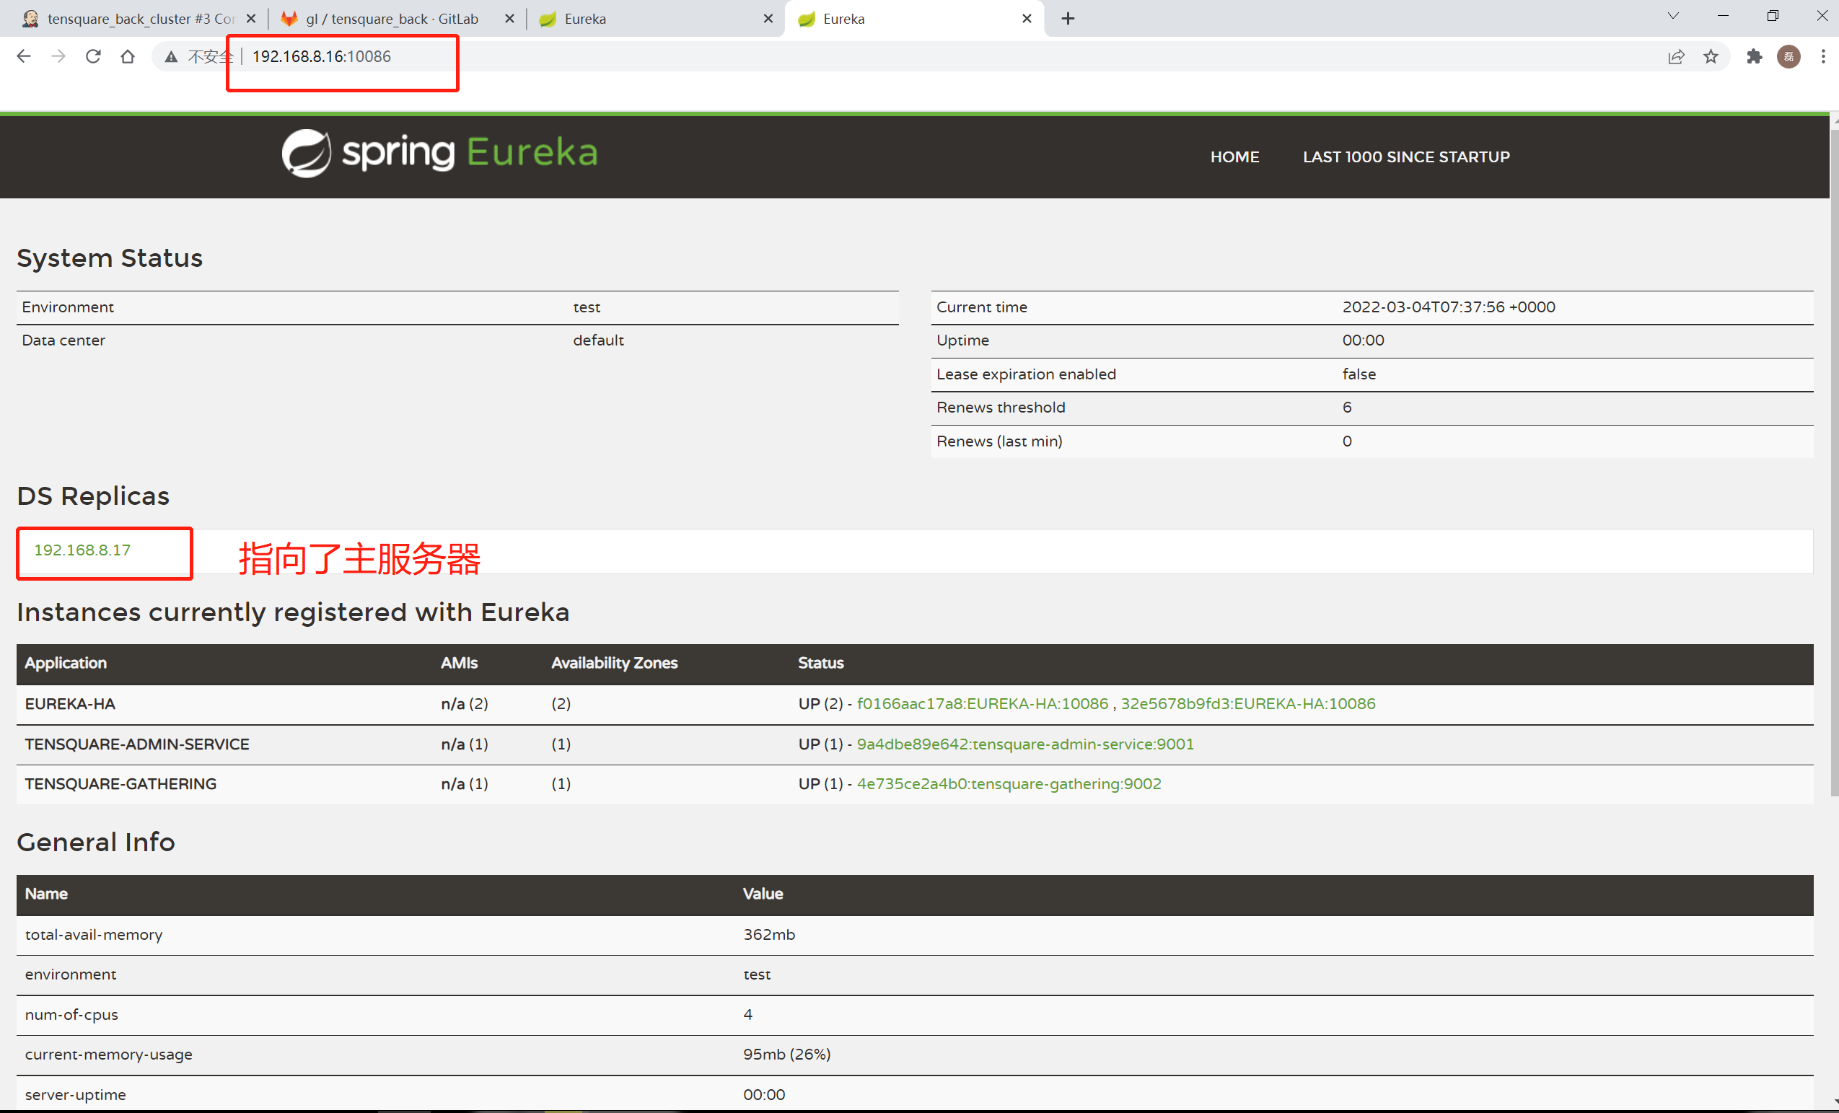The height and width of the screenshot is (1113, 1839).
Task: Click the not-secure warning icon
Action: pyautogui.click(x=171, y=57)
